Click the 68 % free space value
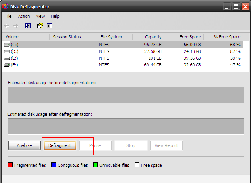 point(235,45)
